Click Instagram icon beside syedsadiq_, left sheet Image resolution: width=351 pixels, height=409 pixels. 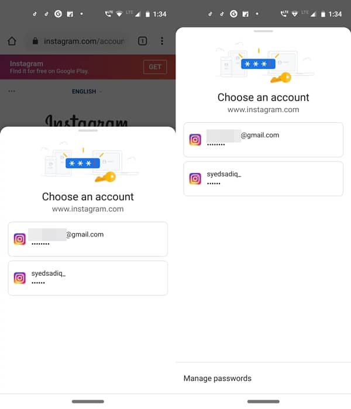(x=19, y=278)
